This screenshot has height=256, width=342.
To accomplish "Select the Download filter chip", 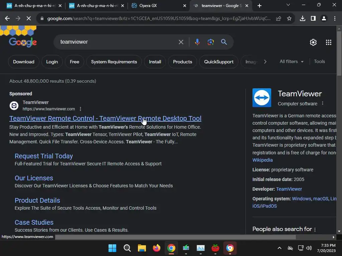I will 24,62.
